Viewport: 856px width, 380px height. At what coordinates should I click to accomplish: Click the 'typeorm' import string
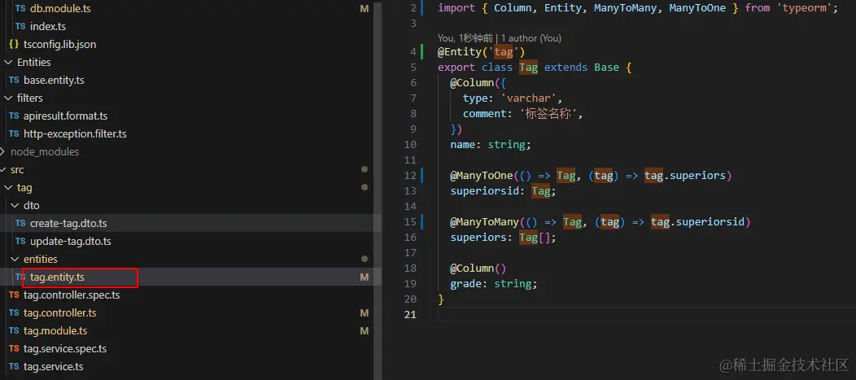pos(807,8)
